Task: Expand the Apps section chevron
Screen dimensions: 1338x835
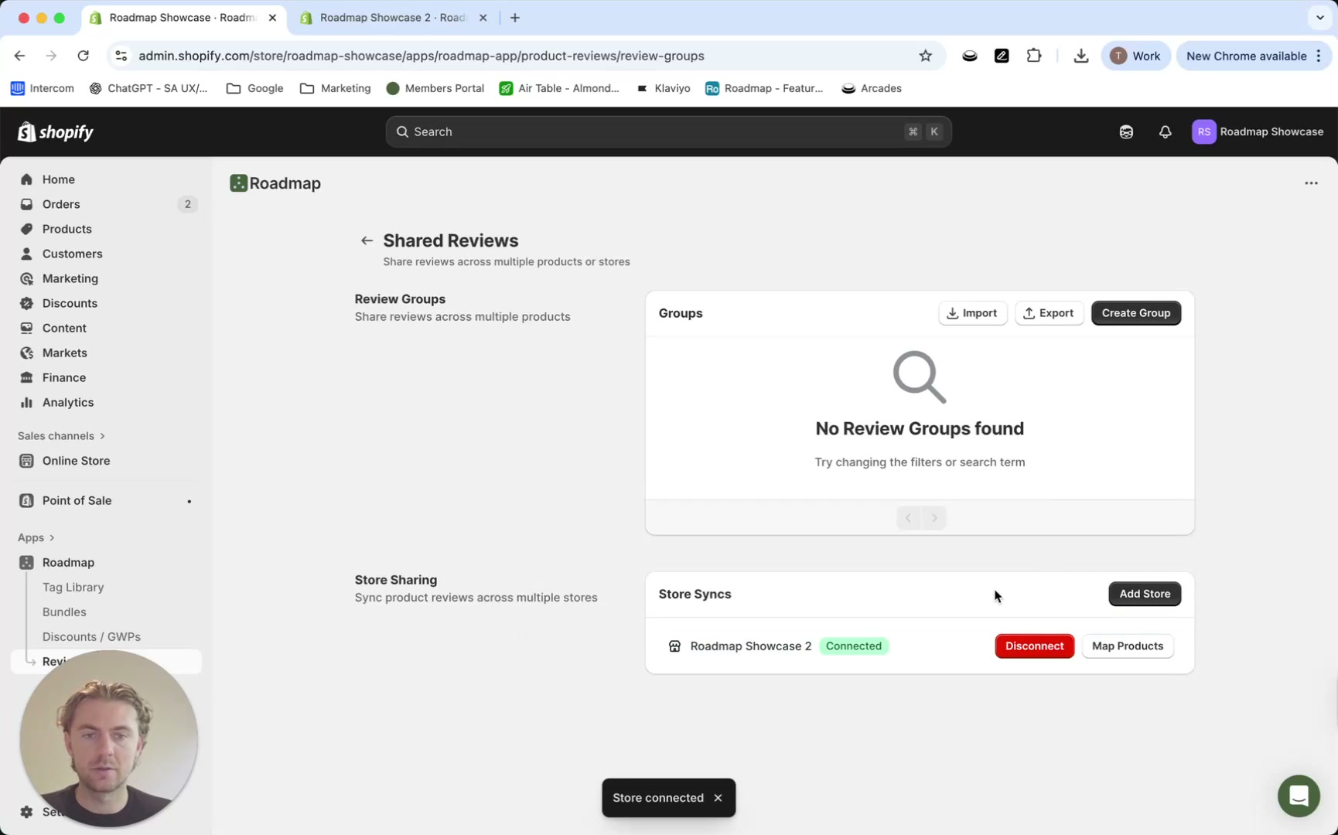Action: (x=51, y=537)
